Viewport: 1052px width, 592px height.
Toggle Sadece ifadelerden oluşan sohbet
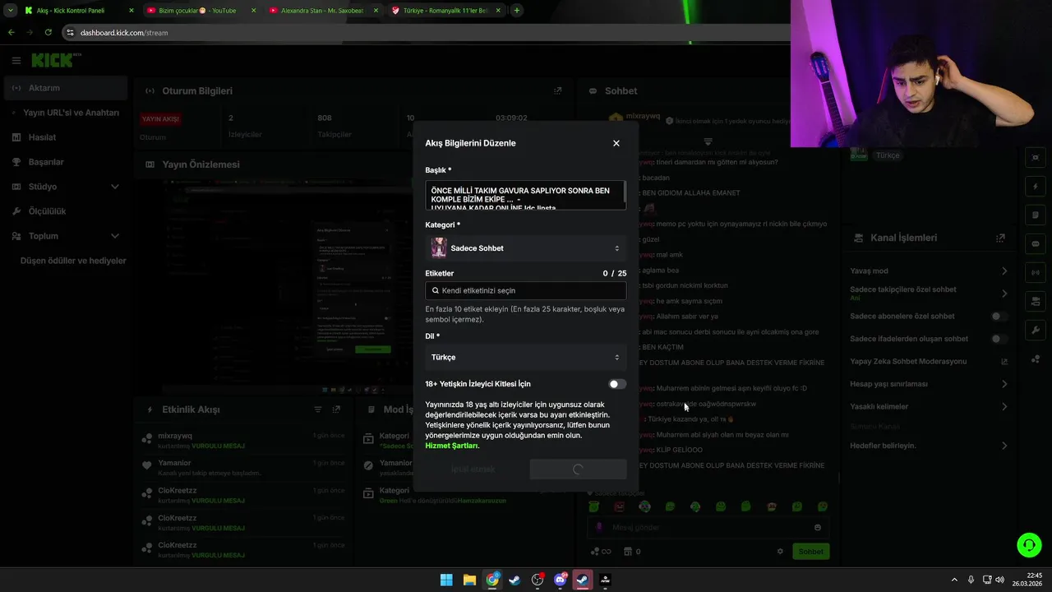(x=999, y=339)
